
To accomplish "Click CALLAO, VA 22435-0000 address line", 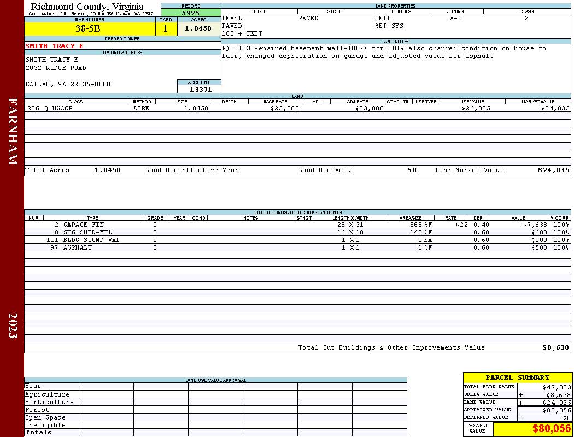I will coord(68,84).
